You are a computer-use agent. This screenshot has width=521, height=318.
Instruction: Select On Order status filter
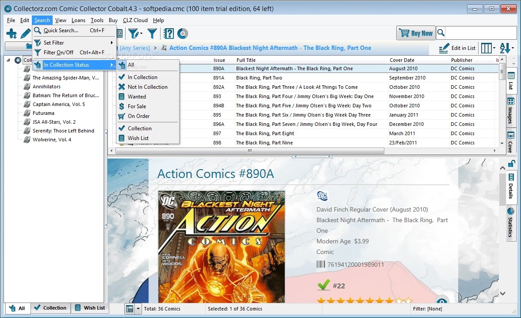pyautogui.click(x=148, y=116)
